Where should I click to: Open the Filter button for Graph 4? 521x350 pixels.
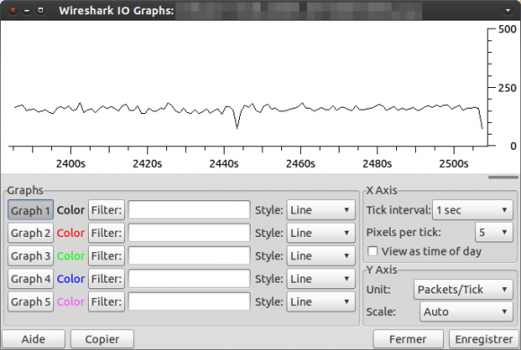106,278
